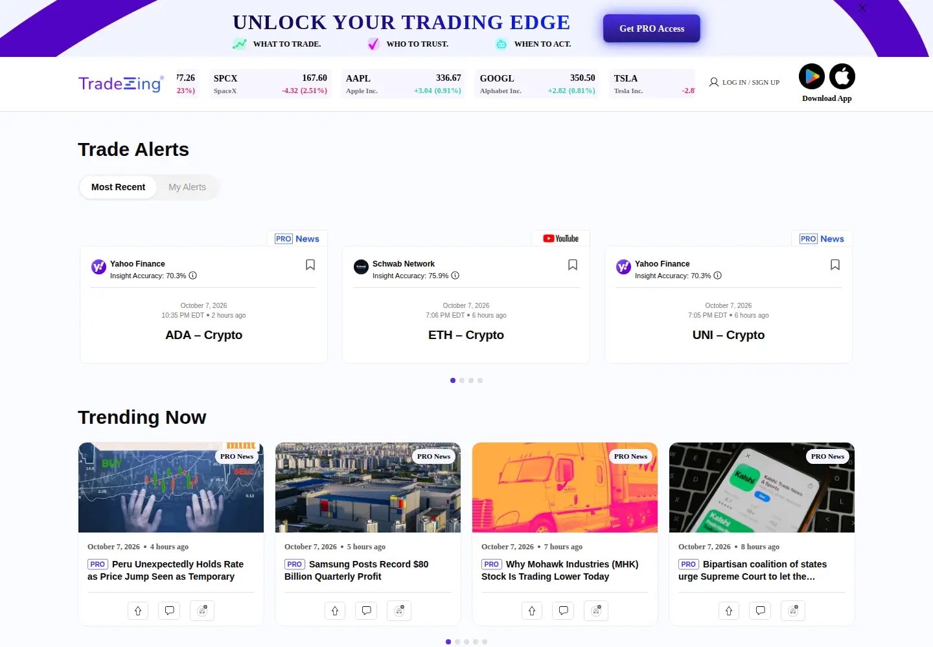This screenshot has width=933, height=647.
Task: Go to fourth Trade Alerts carousel page
Action: tap(480, 380)
